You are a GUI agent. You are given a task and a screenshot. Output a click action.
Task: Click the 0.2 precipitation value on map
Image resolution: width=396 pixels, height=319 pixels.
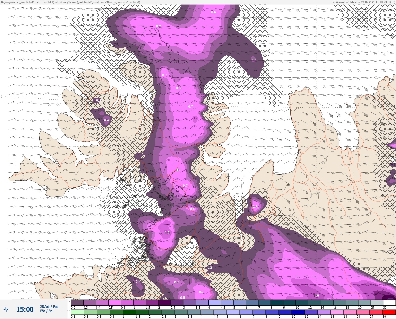point(210,267)
